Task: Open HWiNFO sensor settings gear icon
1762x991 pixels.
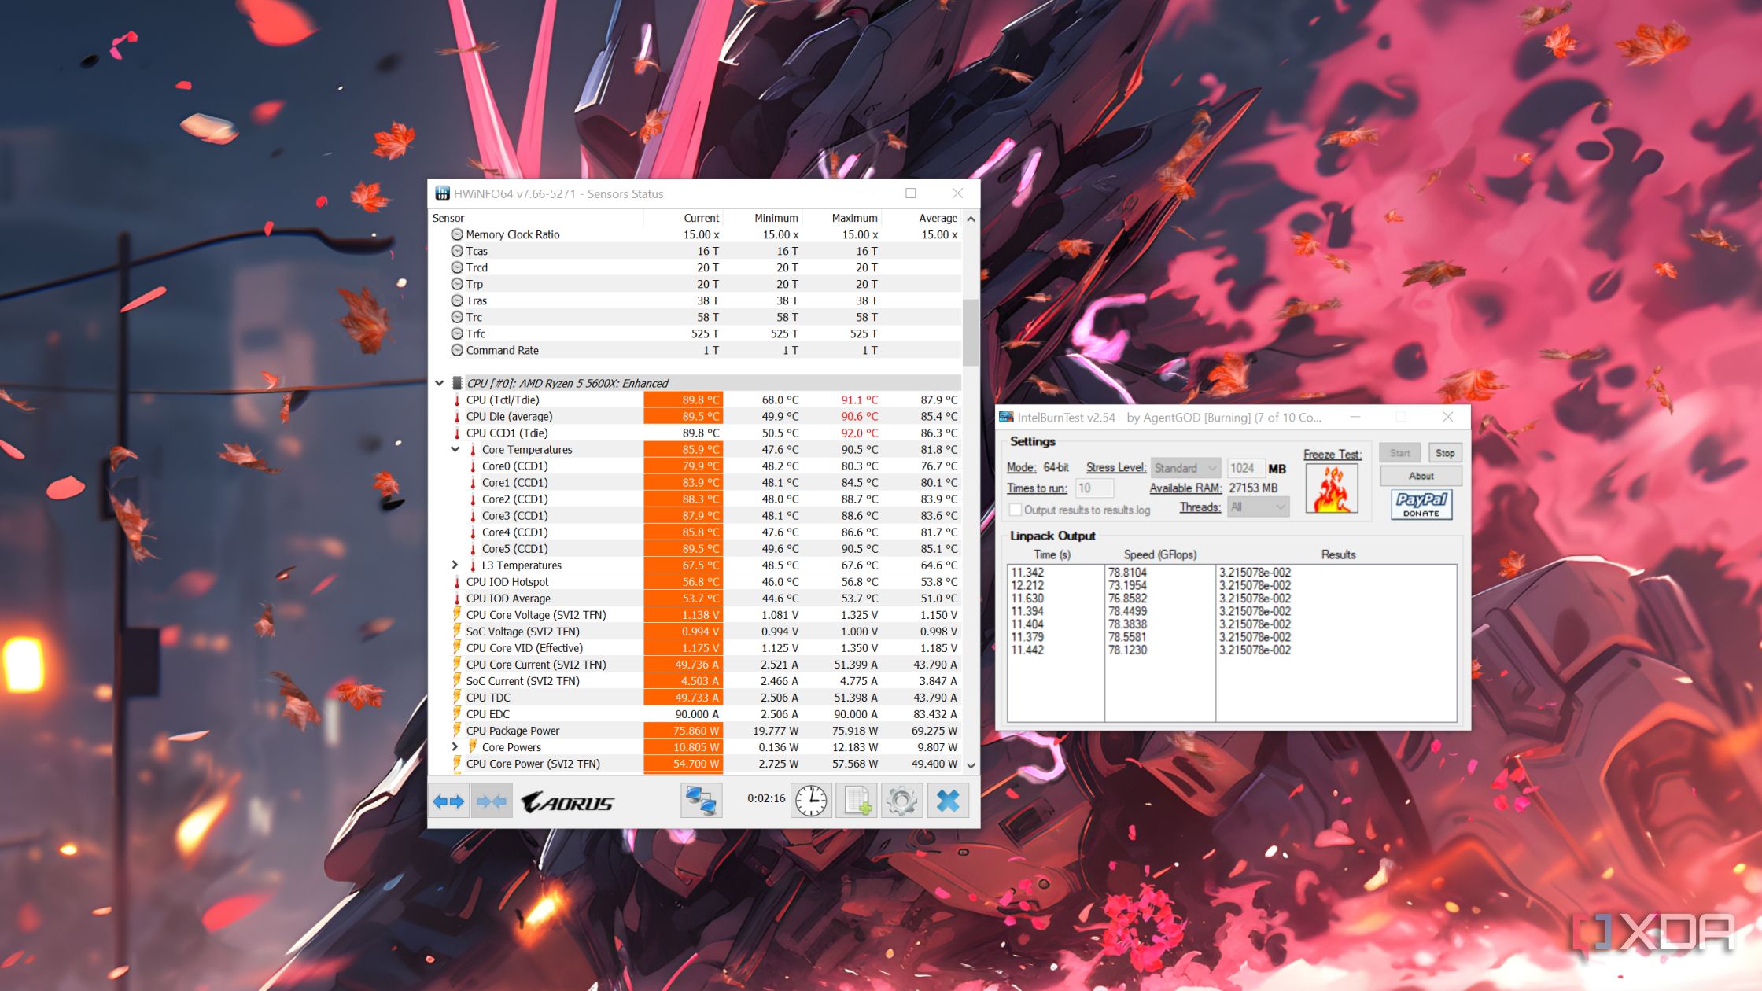Action: tap(901, 801)
